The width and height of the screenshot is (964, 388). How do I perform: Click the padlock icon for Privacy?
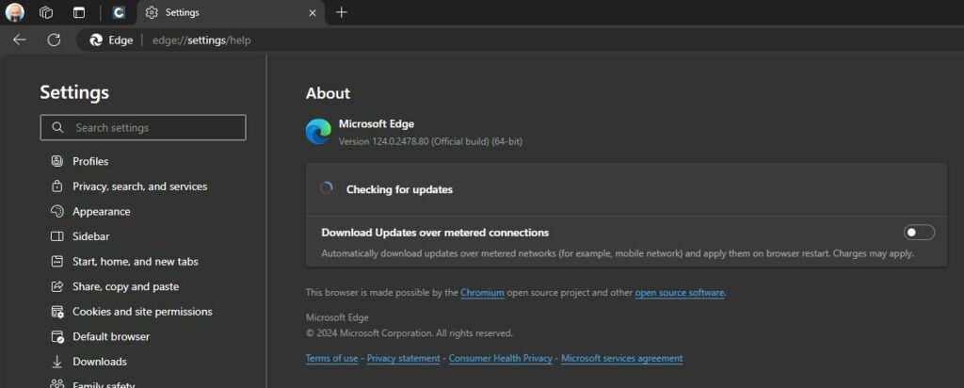[57, 186]
